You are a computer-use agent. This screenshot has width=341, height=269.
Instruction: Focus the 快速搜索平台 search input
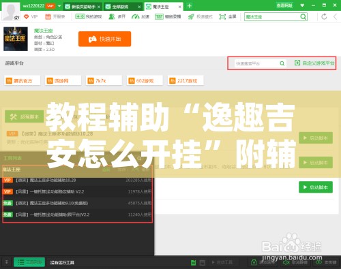[256, 63]
